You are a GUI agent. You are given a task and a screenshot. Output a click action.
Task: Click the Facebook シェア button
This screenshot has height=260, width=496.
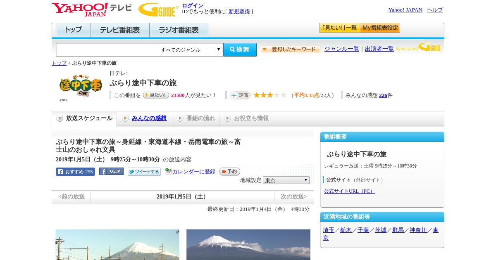[x=111, y=172]
